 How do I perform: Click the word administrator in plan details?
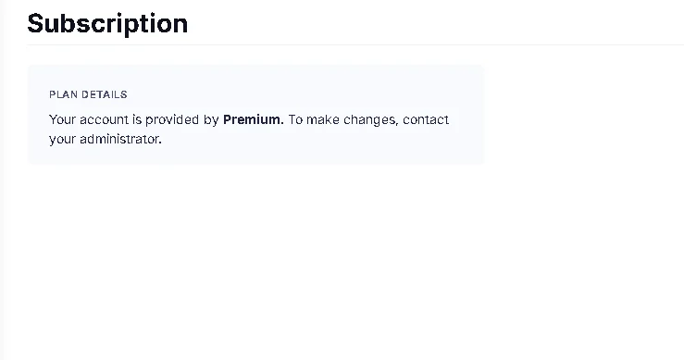(x=120, y=139)
